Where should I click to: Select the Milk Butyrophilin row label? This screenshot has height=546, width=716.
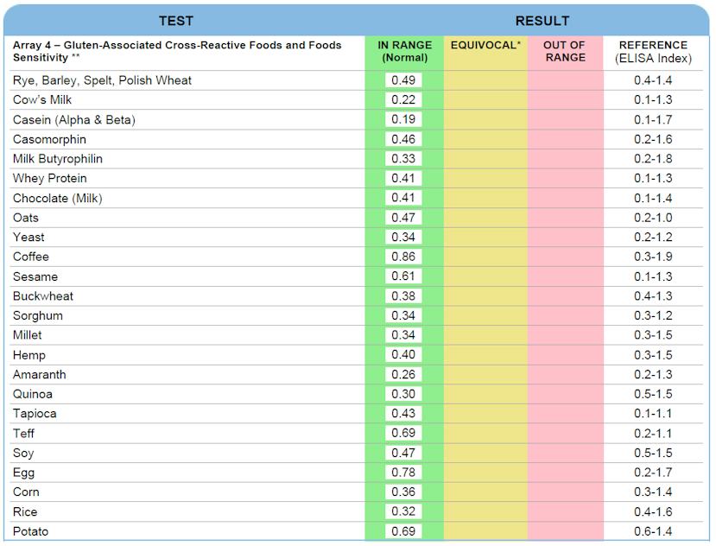(57, 159)
